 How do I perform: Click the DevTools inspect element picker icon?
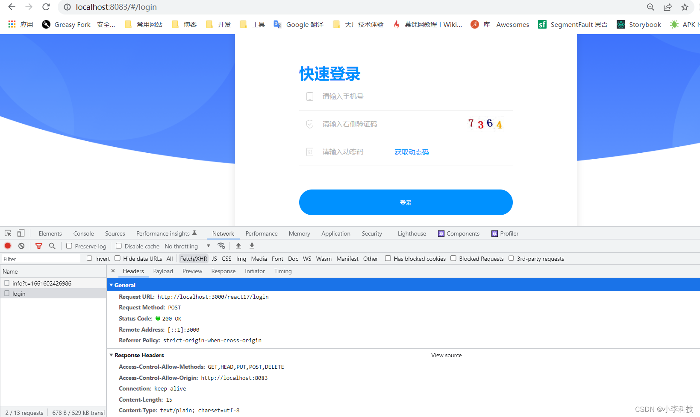click(x=8, y=233)
